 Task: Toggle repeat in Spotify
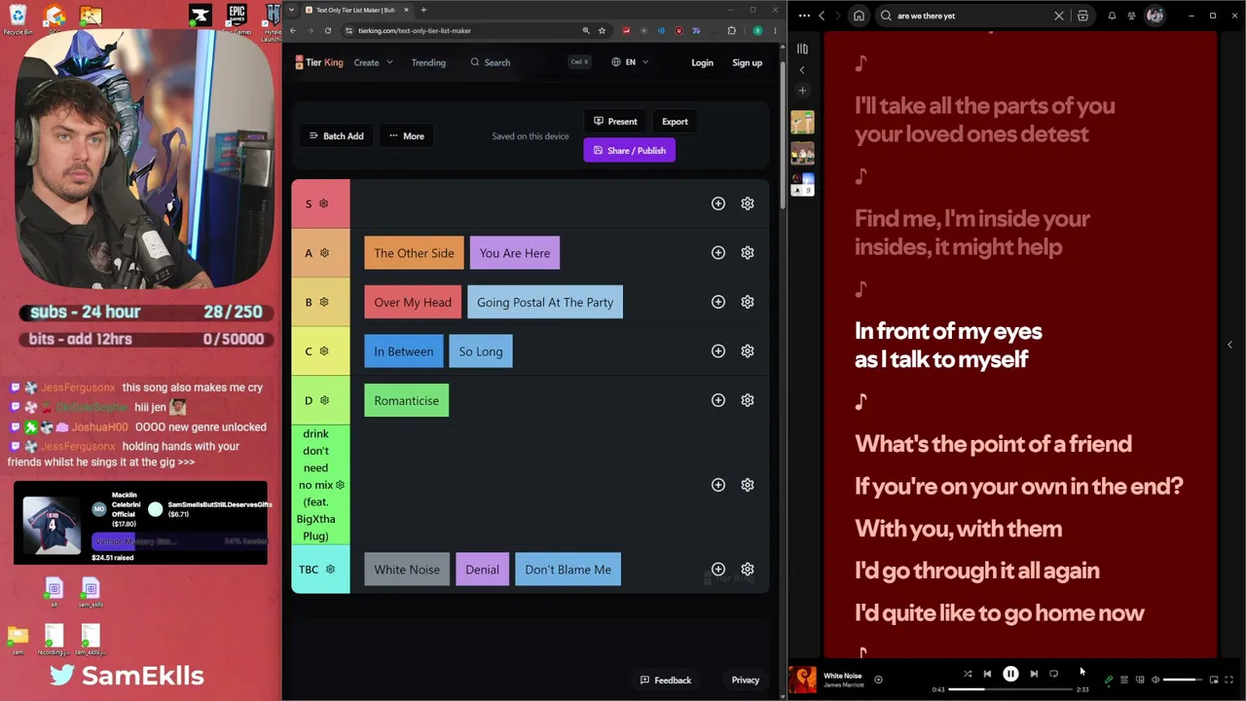pyautogui.click(x=1053, y=674)
